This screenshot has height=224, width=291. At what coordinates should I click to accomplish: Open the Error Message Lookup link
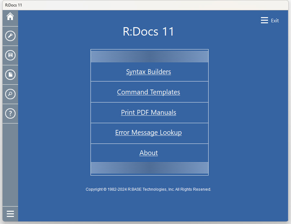click(148, 133)
